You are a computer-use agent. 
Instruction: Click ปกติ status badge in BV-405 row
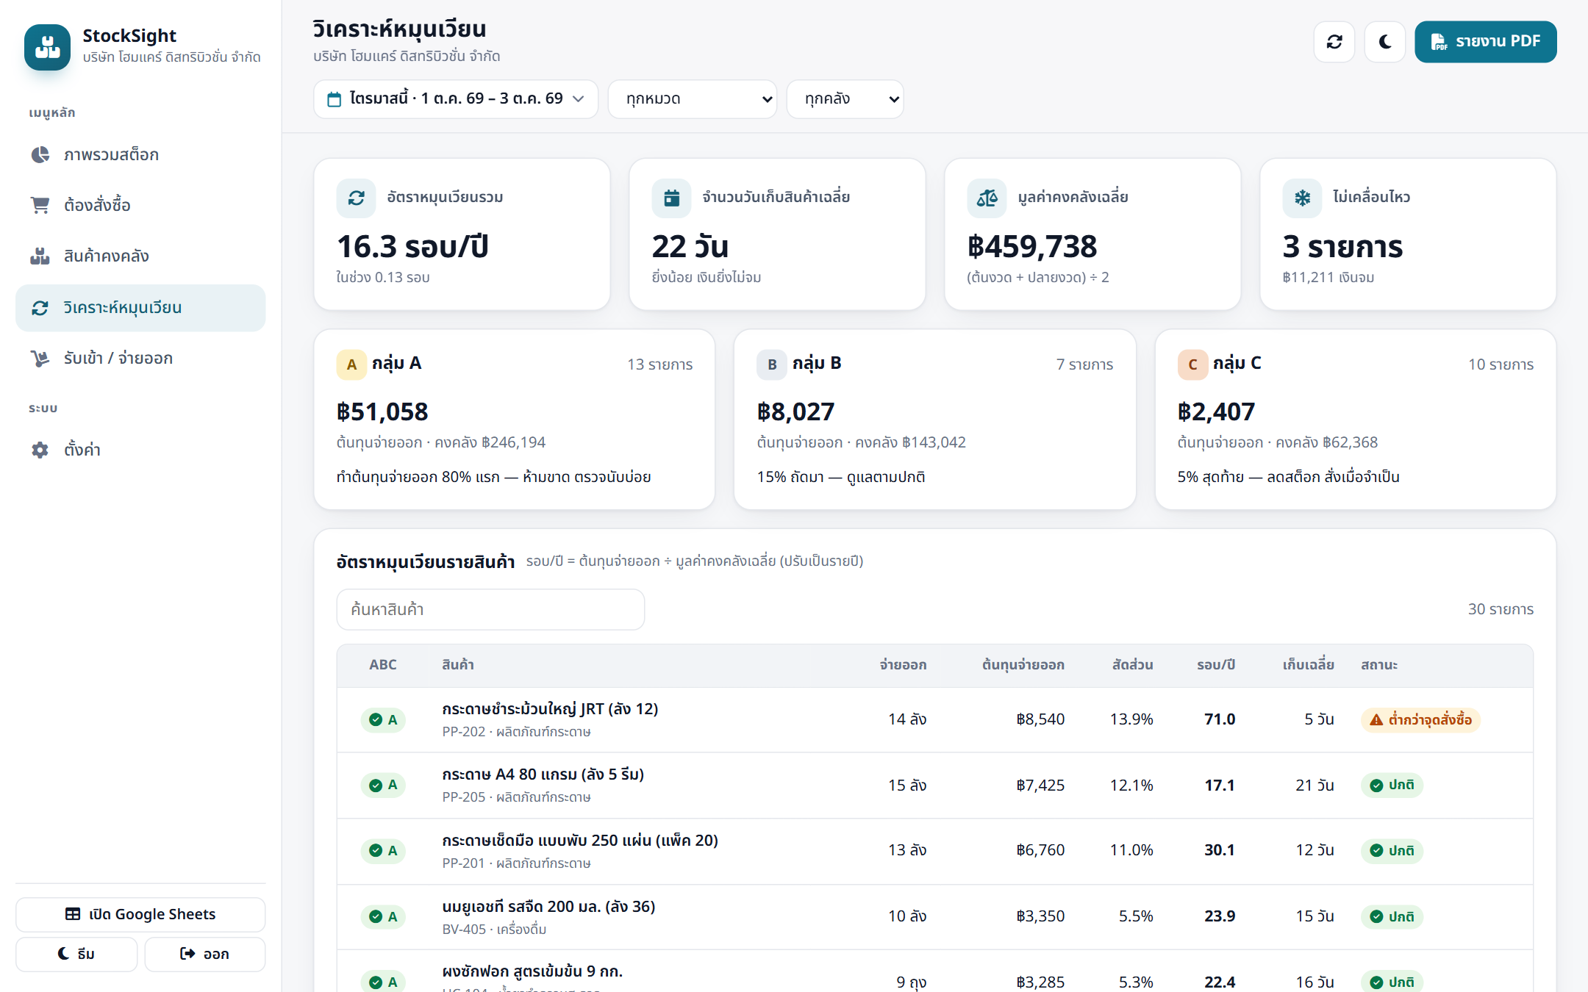tap(1392, 916)
